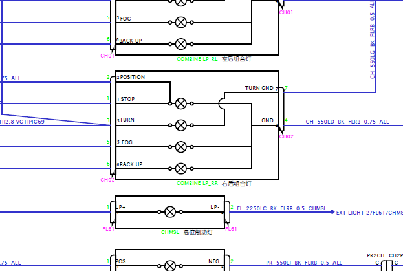403x271 pixels.
Task: Click the FOG label in COMBINE LP_RL
Action: pos(125,19)
